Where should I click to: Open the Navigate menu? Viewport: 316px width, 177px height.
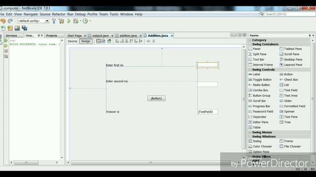(x=31, y=14)
